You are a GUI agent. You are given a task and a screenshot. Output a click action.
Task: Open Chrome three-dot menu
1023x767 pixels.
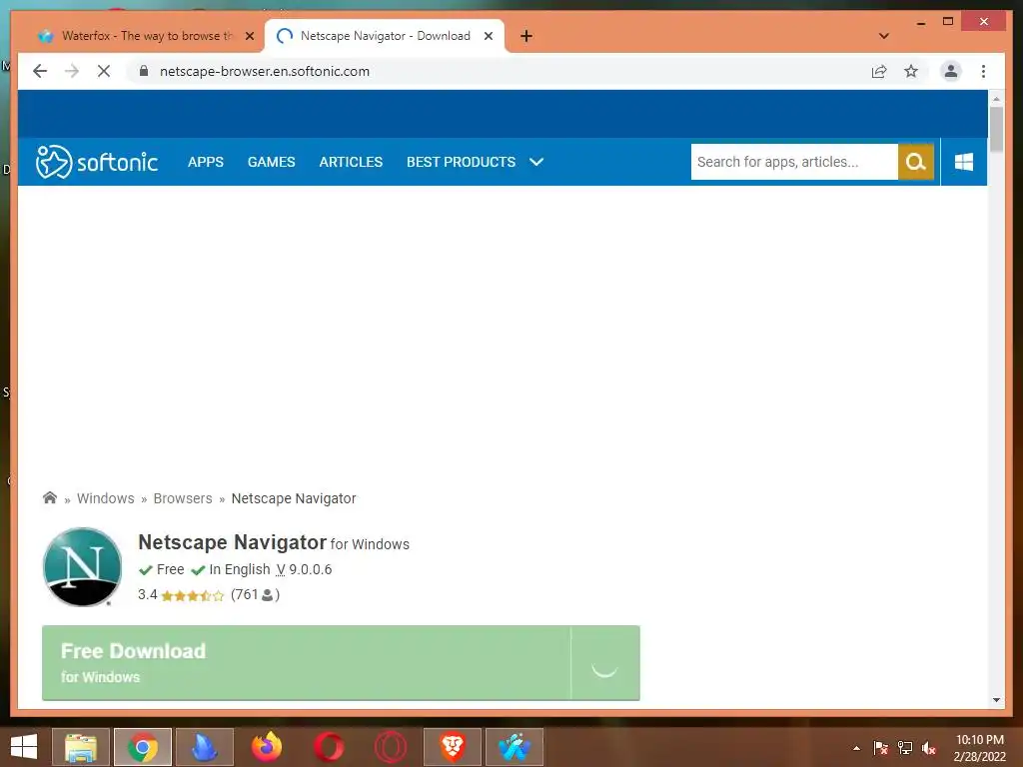click(983, 71)
